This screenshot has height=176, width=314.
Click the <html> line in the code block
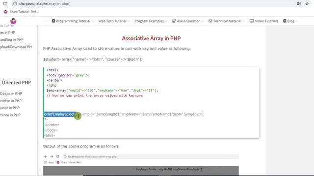click(x=52, y=70)
